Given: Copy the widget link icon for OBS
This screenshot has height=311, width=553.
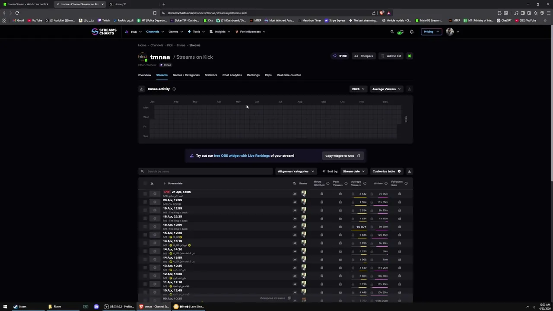Looking at the screenshot, I should (x=358, y=156).
